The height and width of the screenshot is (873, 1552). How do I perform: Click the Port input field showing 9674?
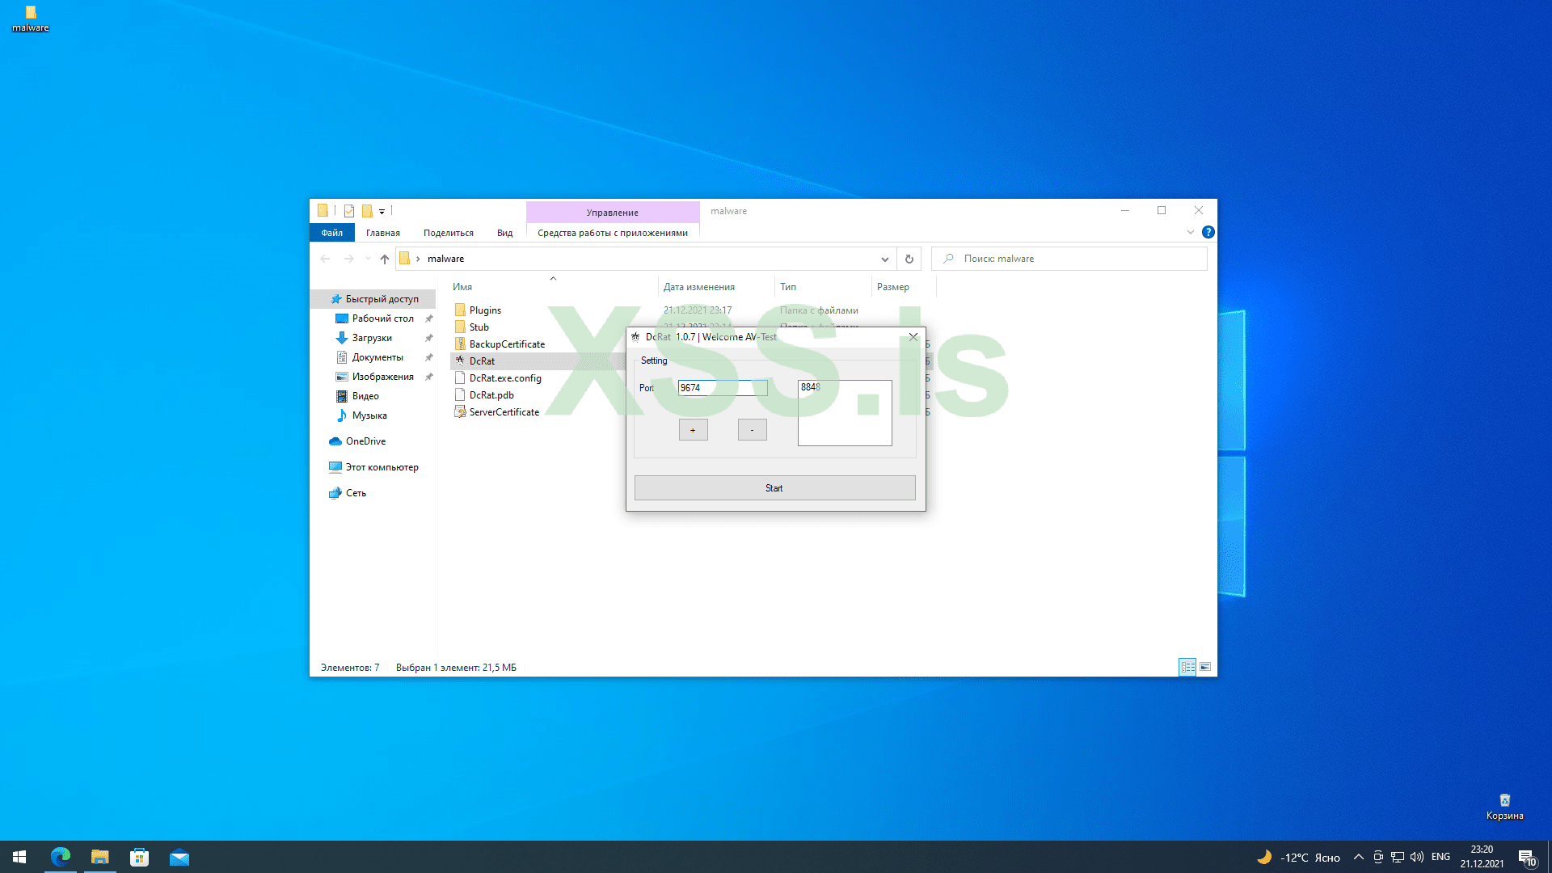click(722, 388)
